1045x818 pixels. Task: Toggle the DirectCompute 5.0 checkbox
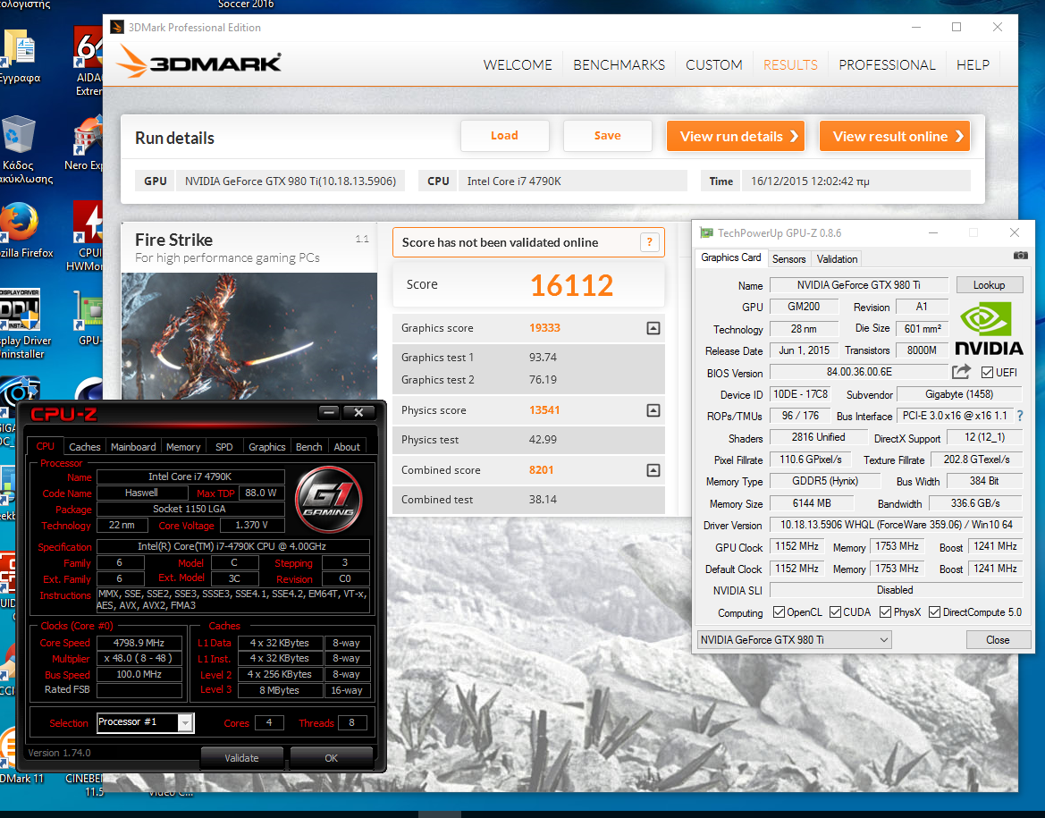(934, 612)
